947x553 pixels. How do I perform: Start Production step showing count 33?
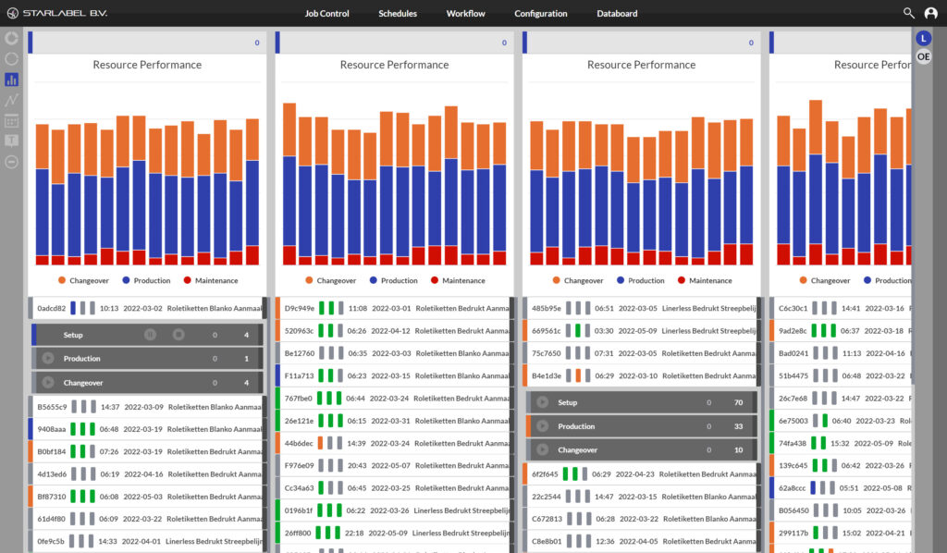[x=542, y=426]
